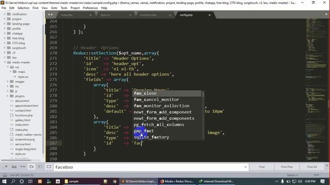
Task: Click the switch panel icon in status bar
Action: 5,175
